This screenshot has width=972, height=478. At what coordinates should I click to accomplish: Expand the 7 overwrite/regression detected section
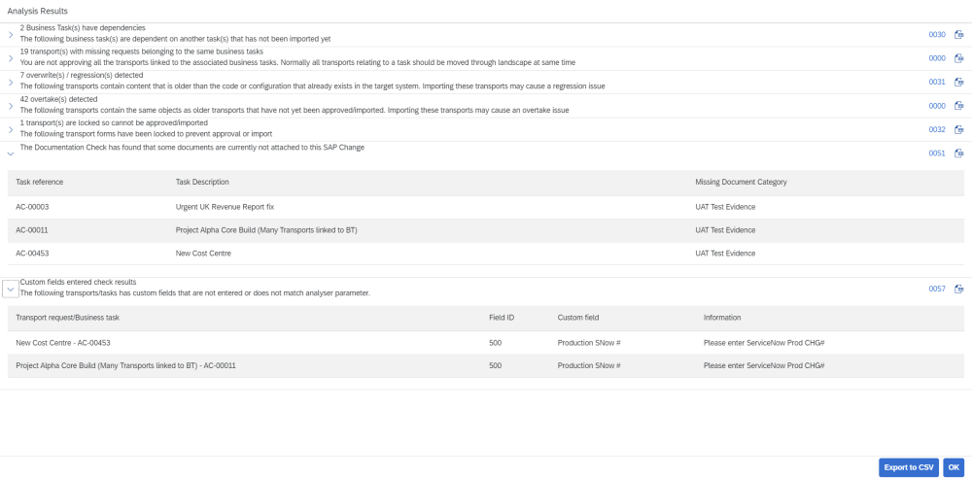(10, 82)
